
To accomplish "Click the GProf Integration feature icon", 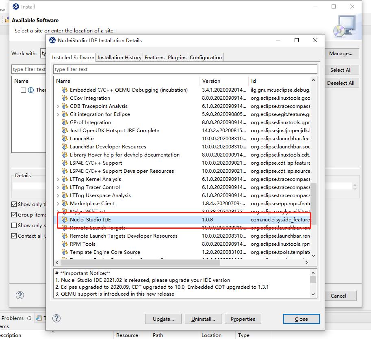I will point(65,122).
